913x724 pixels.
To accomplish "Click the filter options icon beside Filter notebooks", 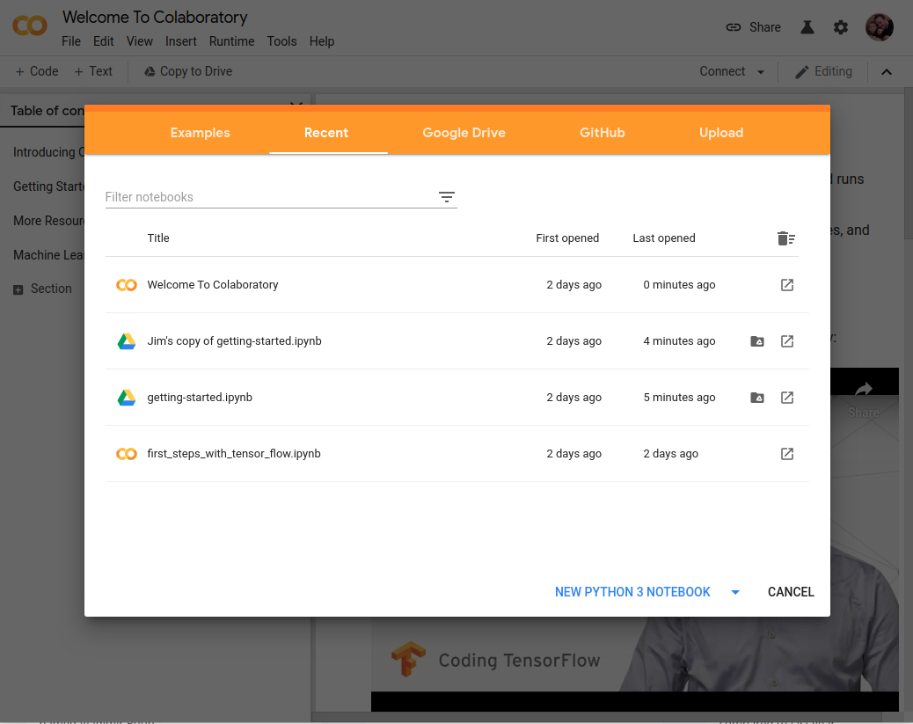I will click(x=447, y=197).
